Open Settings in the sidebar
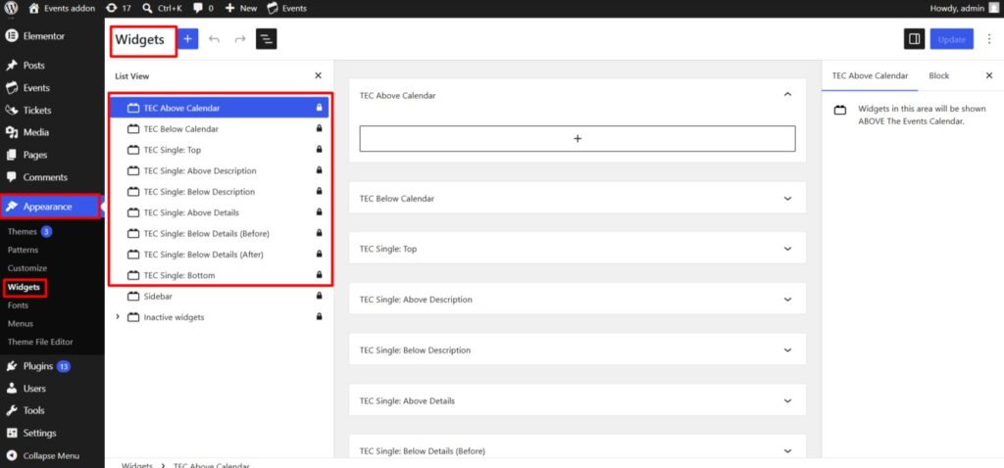The width and height of the screenshot is (1004, 468). (x=39, y=433)
